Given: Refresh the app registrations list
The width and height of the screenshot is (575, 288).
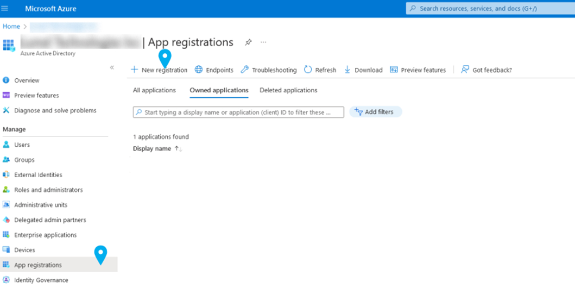Looking at the screenshot, I should [320, 70].
